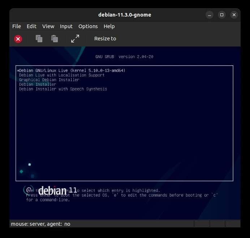Click the red disconnect icon in toolbar
This screenshot has height=238, width=250.
click(x=18, y=39)
